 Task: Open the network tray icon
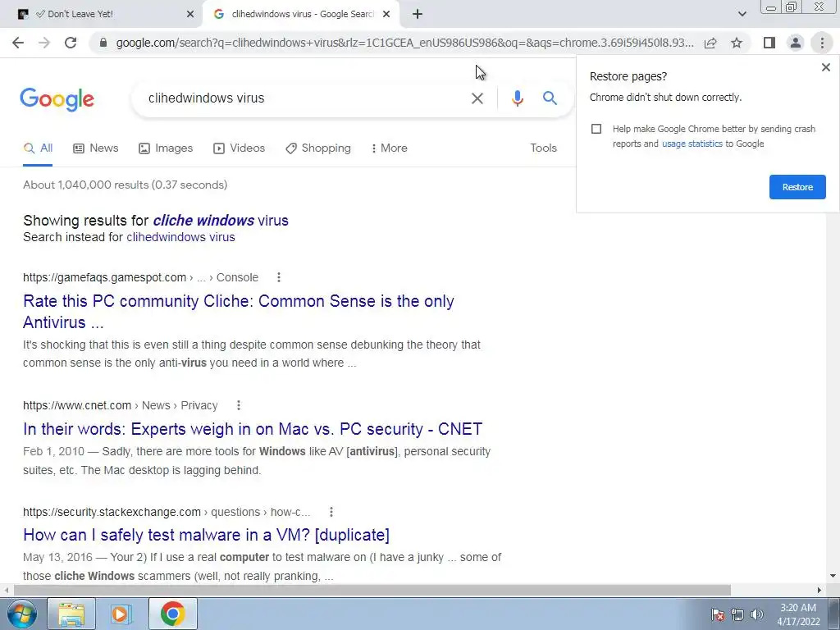point(737,614)
